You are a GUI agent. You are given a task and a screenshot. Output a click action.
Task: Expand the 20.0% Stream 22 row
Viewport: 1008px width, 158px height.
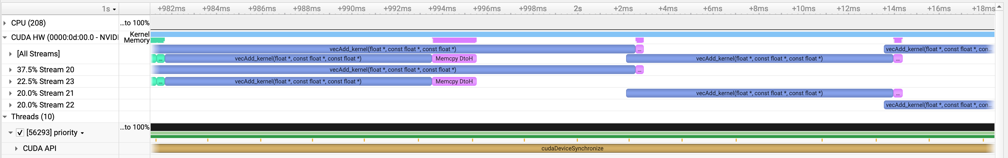tap(11, 105)
